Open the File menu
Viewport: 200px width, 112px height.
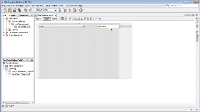click(3, 6)
